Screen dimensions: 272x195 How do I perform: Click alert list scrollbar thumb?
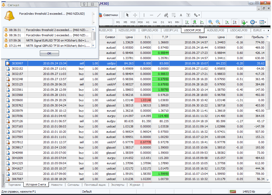[93, 36]
